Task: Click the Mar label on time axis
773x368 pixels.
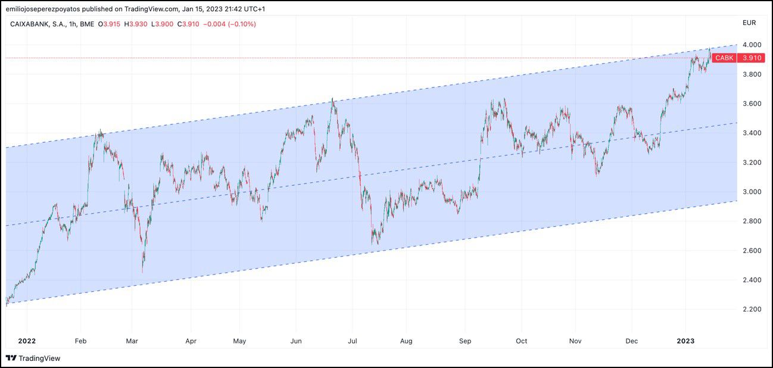Action: coord(132,341)
